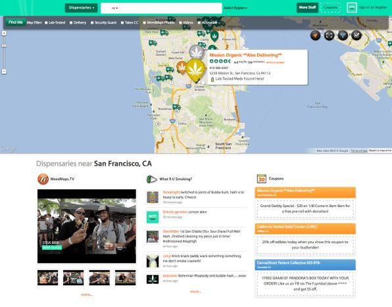
Task: Toggle fullscreen map with the brackets icon
Action: pyautogui.click(x=330, y=35)
